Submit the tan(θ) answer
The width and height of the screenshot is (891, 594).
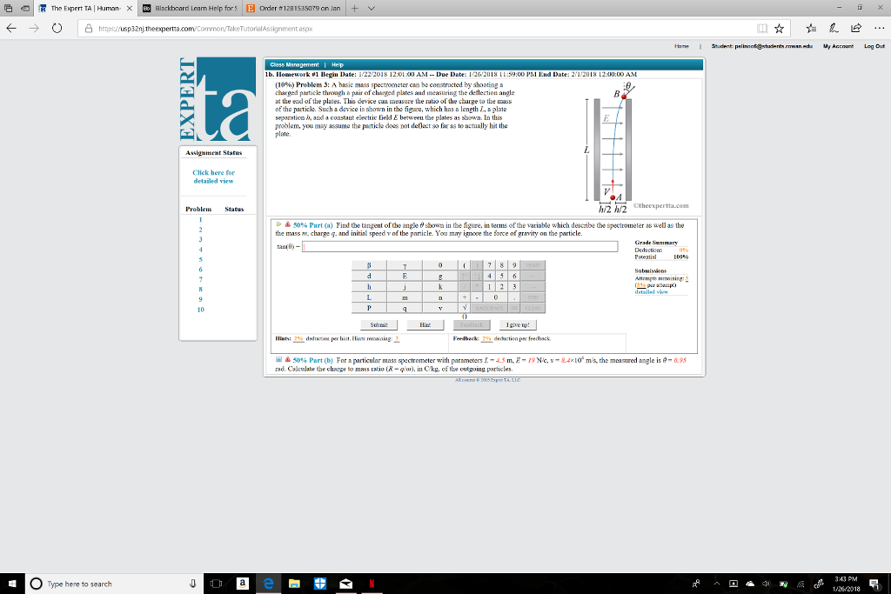click(379, 324)
